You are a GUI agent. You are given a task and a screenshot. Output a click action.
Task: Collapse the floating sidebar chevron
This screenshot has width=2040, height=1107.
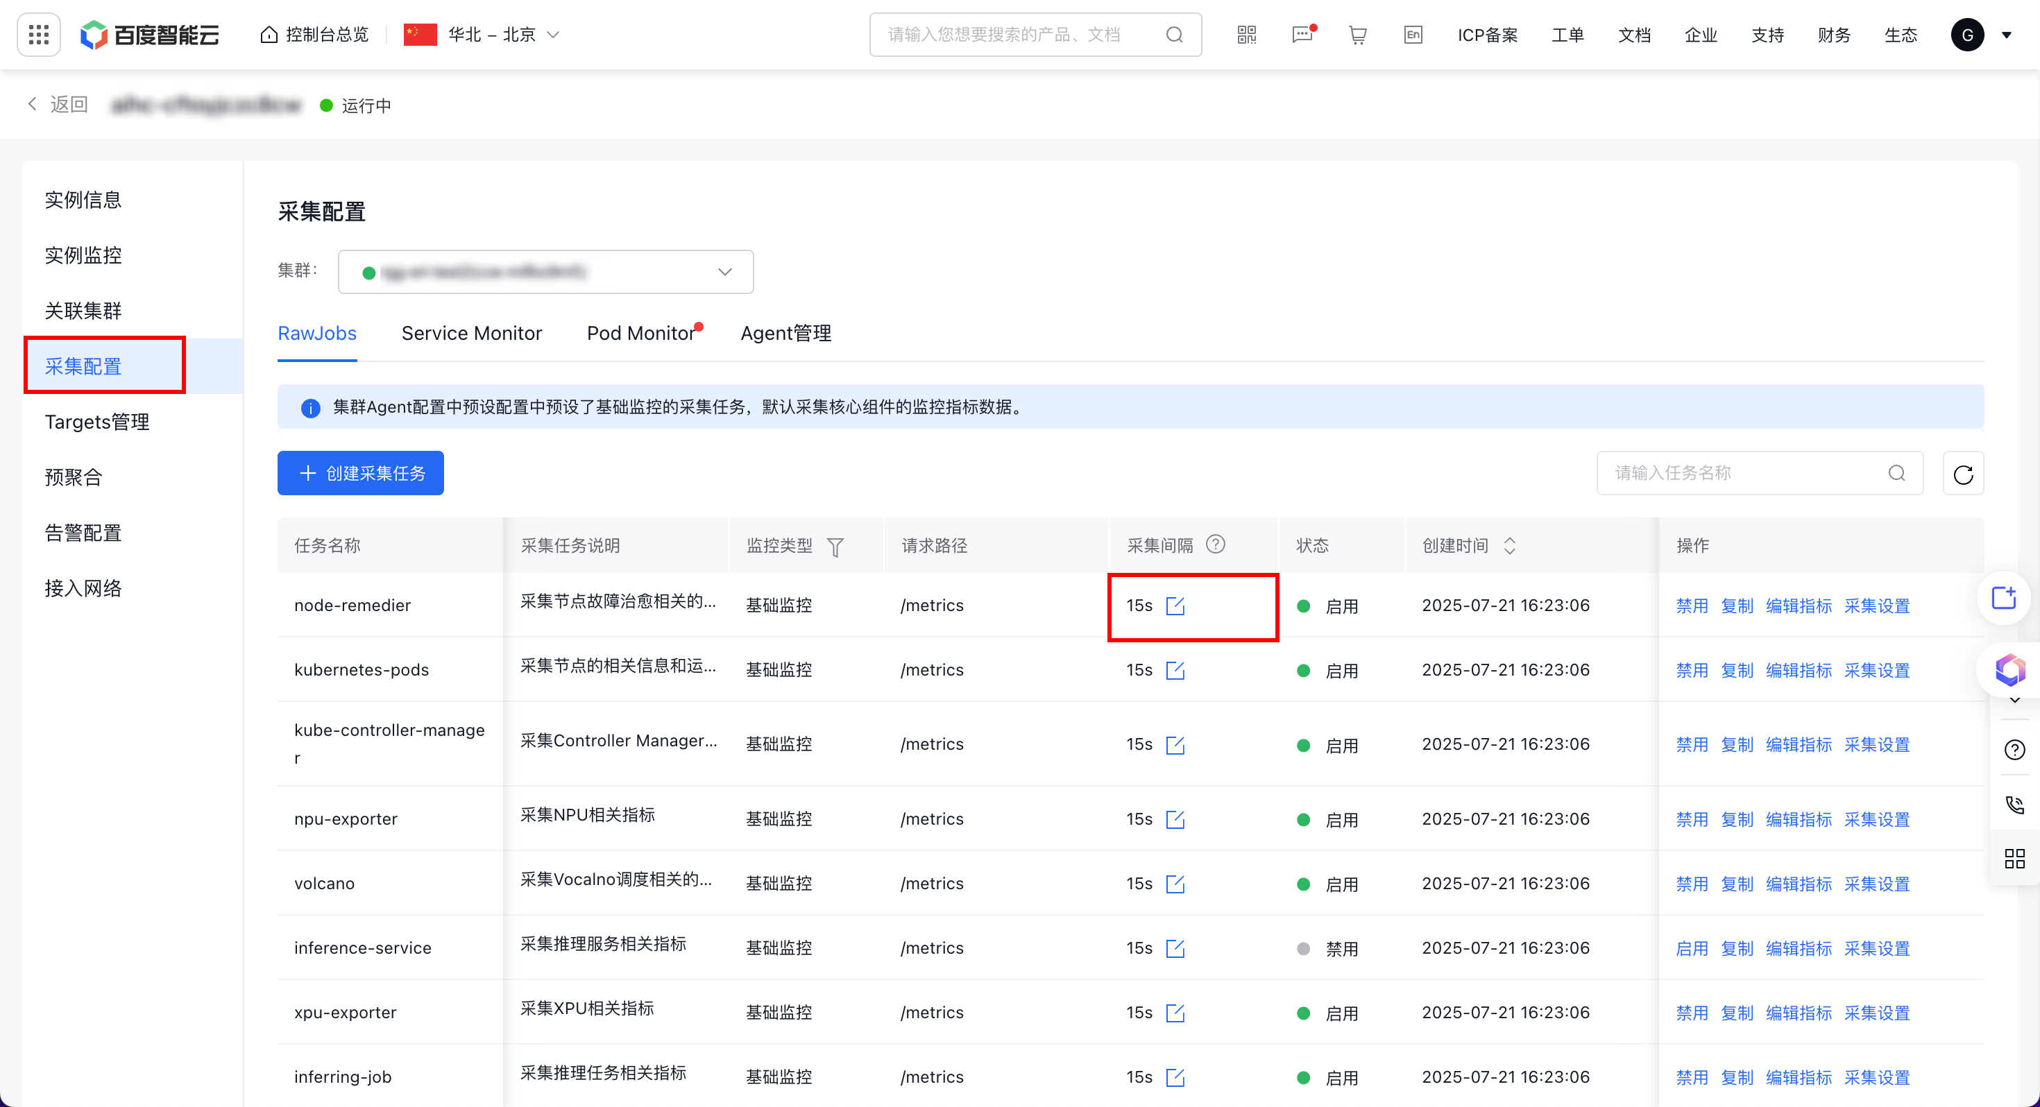pyautogui.click(x=2014, y=701)
